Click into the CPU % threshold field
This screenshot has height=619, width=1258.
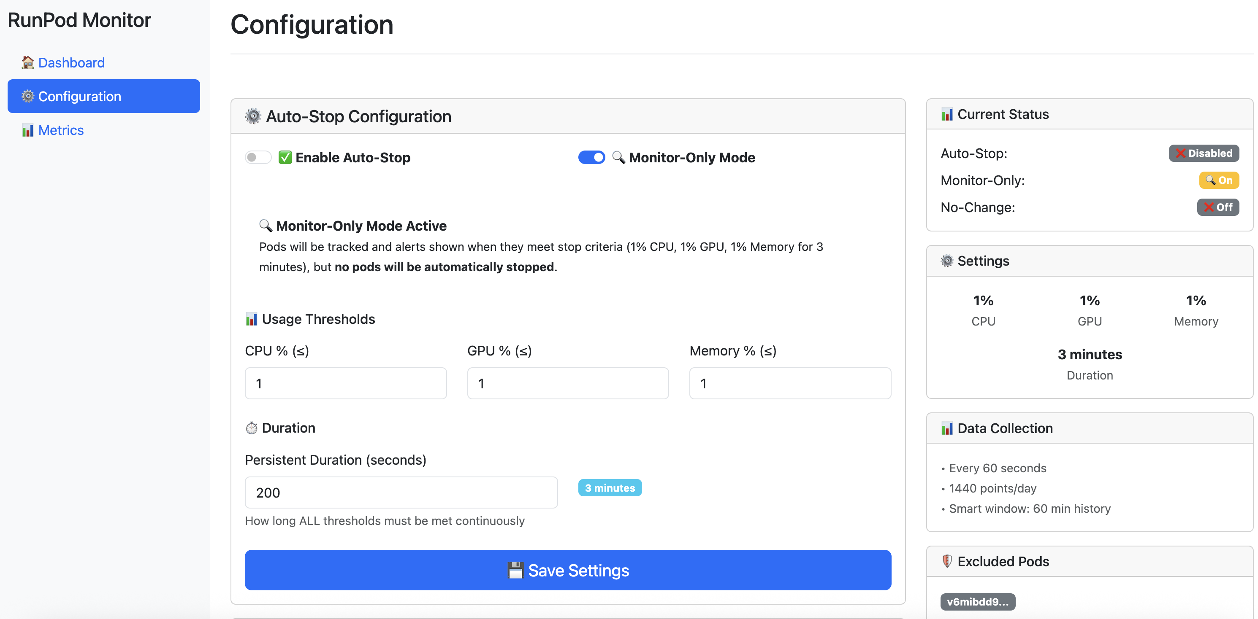click(345, 383)
